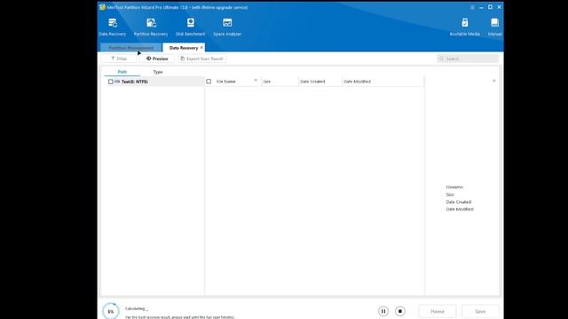Viewport: 568px width, 319px height.
Task: Maximize the MiniTool Partition Wizard window
Action: (x=490, y=7)
